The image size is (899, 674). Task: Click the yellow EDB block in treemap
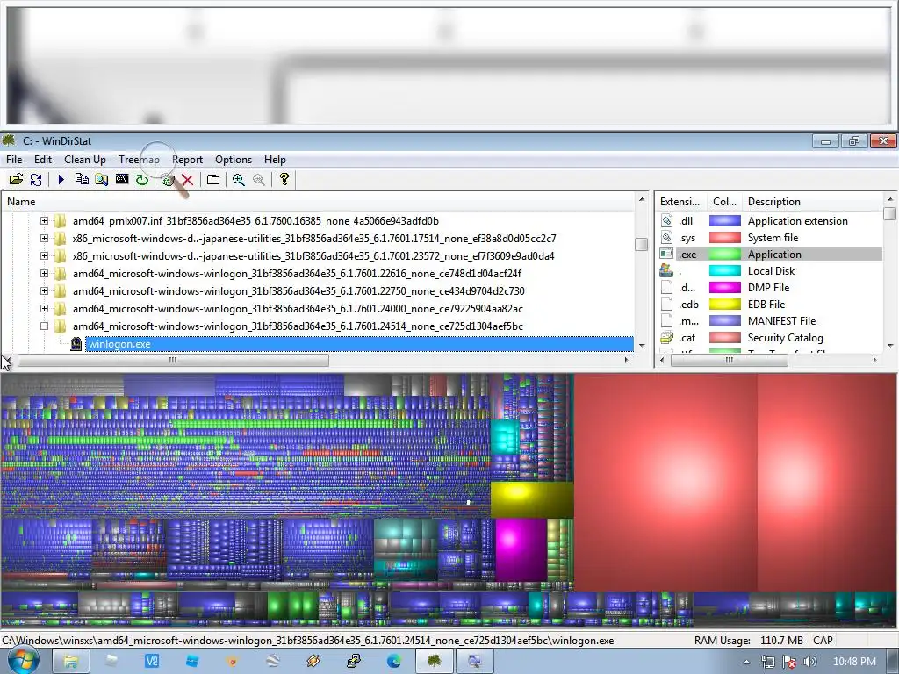[x=532, y=499]
